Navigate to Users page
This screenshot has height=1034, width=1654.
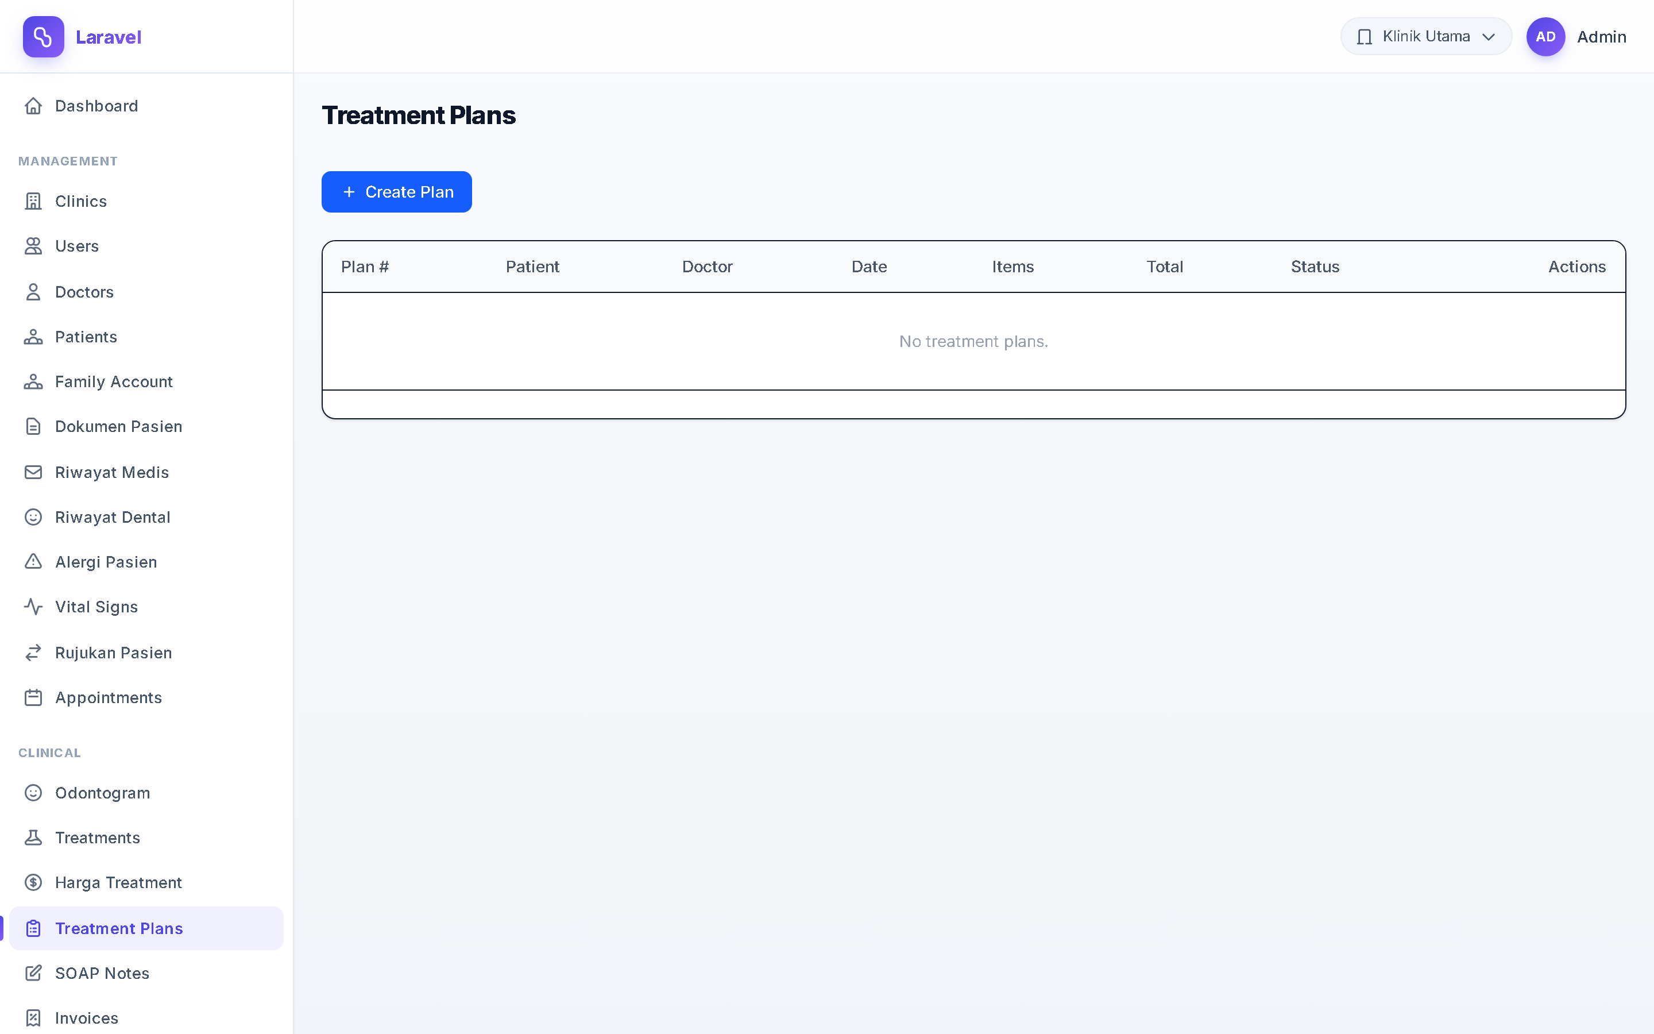(x=146, y=246)
